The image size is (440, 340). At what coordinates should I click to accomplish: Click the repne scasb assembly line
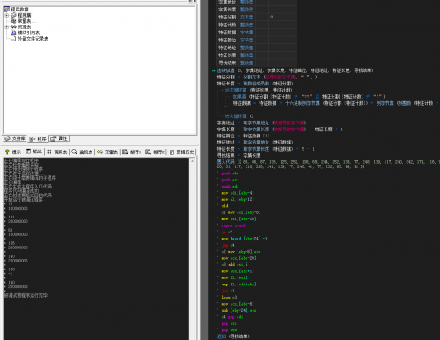(233, 225)
